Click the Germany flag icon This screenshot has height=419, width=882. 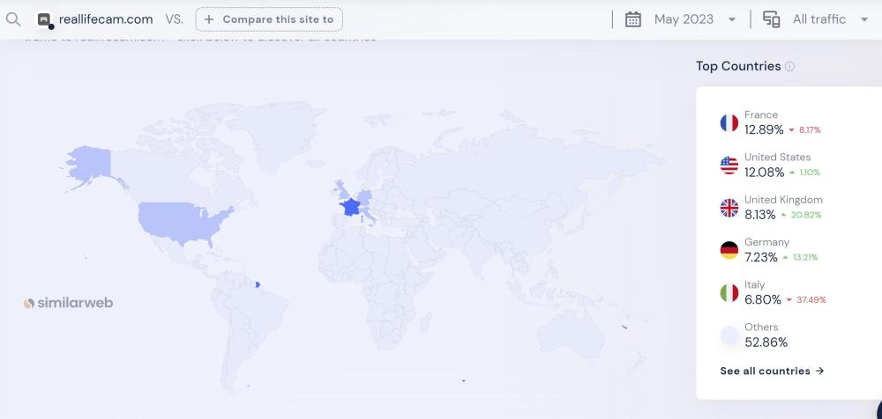pos(729,250)
